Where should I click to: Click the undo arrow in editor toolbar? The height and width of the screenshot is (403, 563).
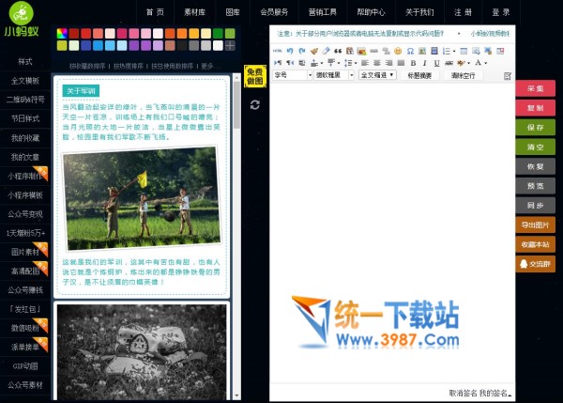tap(290, 51)
